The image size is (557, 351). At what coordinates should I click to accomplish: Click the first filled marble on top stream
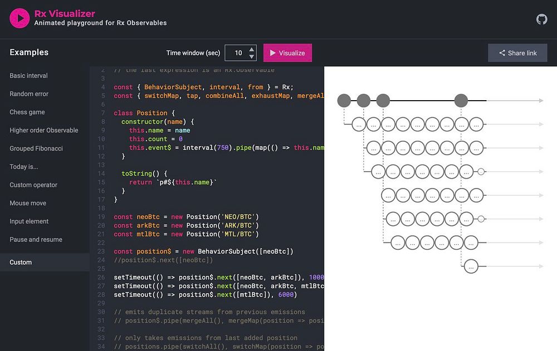point(344,101)
